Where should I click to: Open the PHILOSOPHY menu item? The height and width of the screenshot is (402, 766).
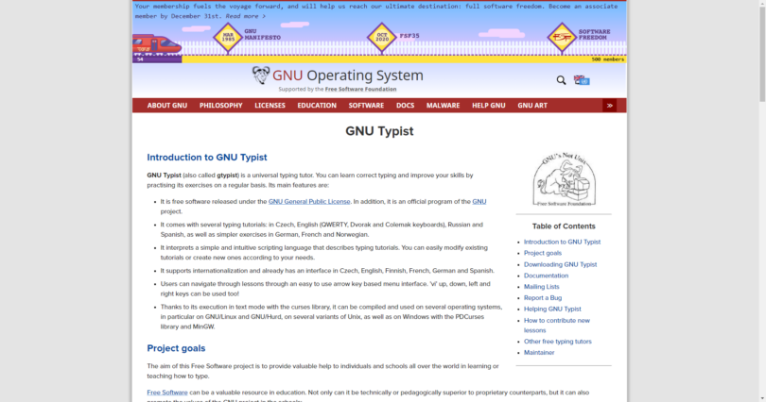pos(220,106)
